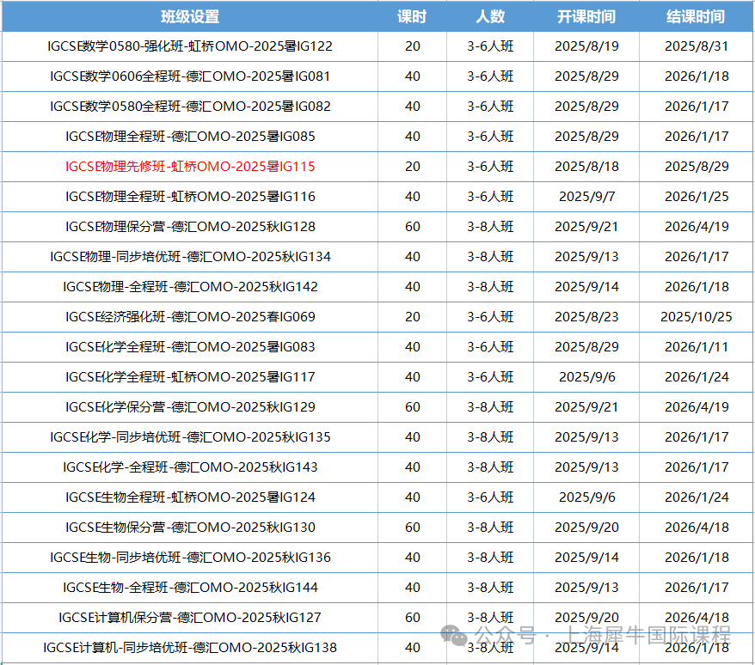Click the end date 2025/8/31
This screenshot has width=755, height=665.
click(x=697, y=46)
